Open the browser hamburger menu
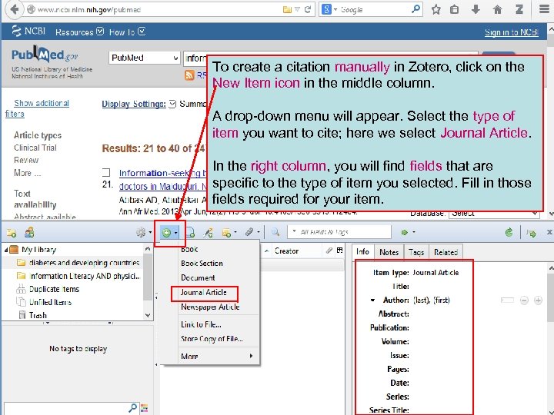 point(545,9)
